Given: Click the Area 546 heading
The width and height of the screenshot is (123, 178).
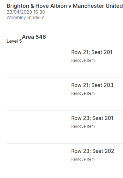Looking at the screenshot, I should pos(34,37).
